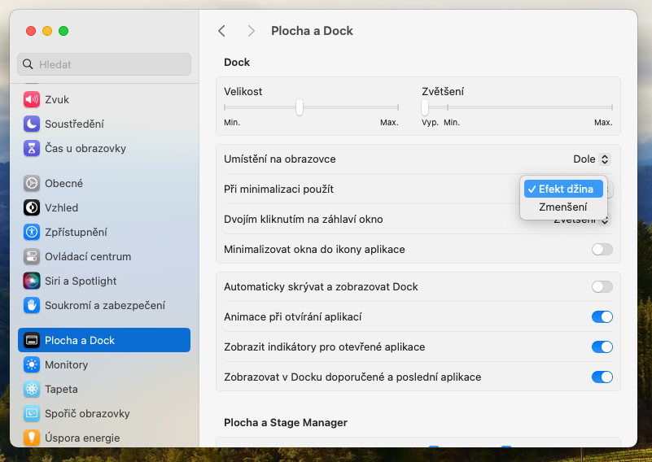652x462 pixels.
Task: Click the Hledat search field
Action: pyautogui.click(x=104, y=64)
